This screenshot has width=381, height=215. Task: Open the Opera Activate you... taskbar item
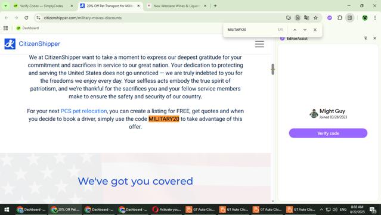tap(167, 210)
